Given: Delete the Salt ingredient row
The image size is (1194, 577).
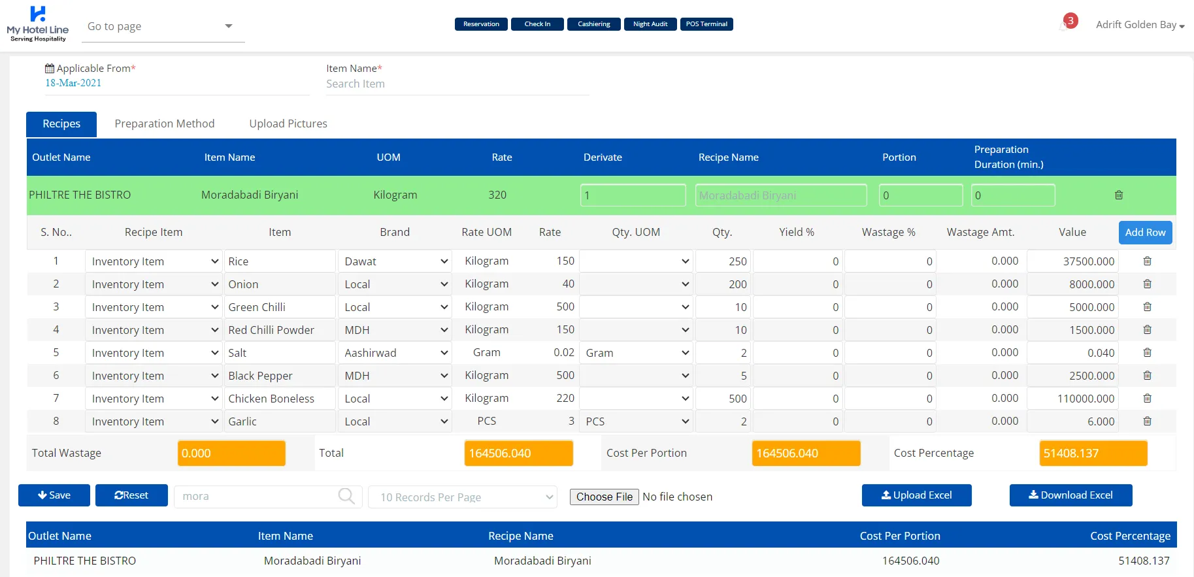Looking at the screenshot, I should [x=1147, y=353].
